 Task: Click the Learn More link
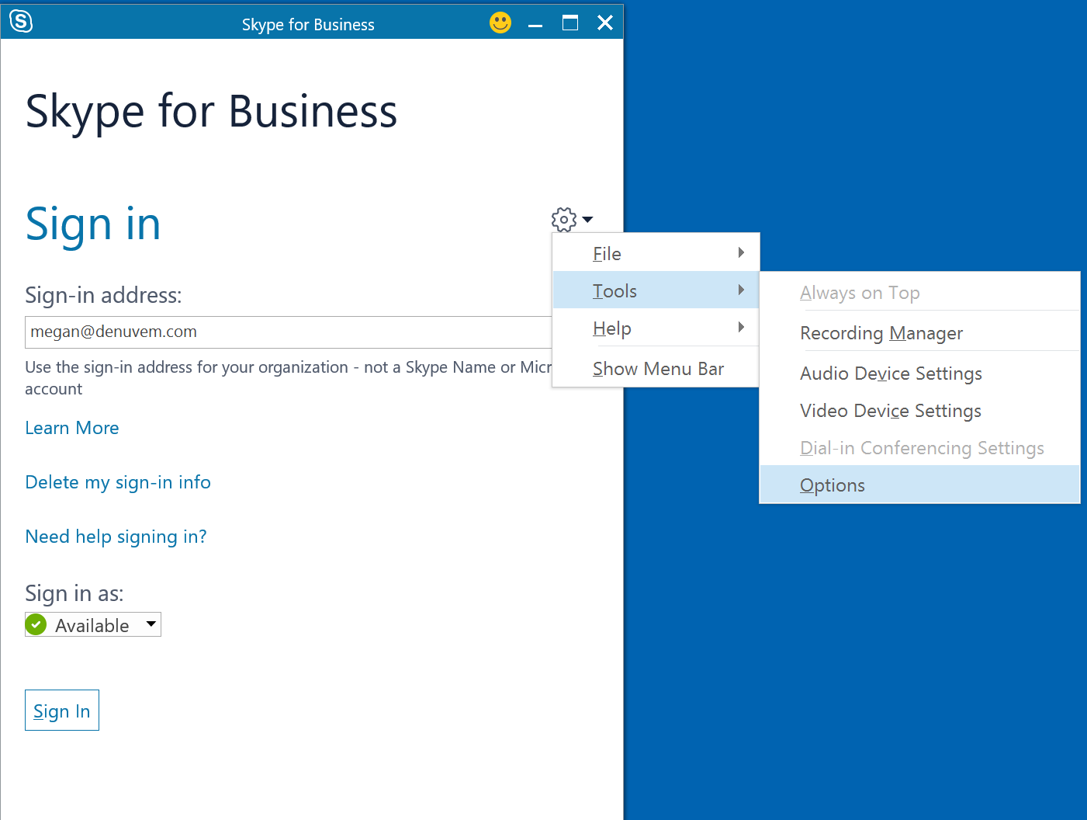point(72,428)
